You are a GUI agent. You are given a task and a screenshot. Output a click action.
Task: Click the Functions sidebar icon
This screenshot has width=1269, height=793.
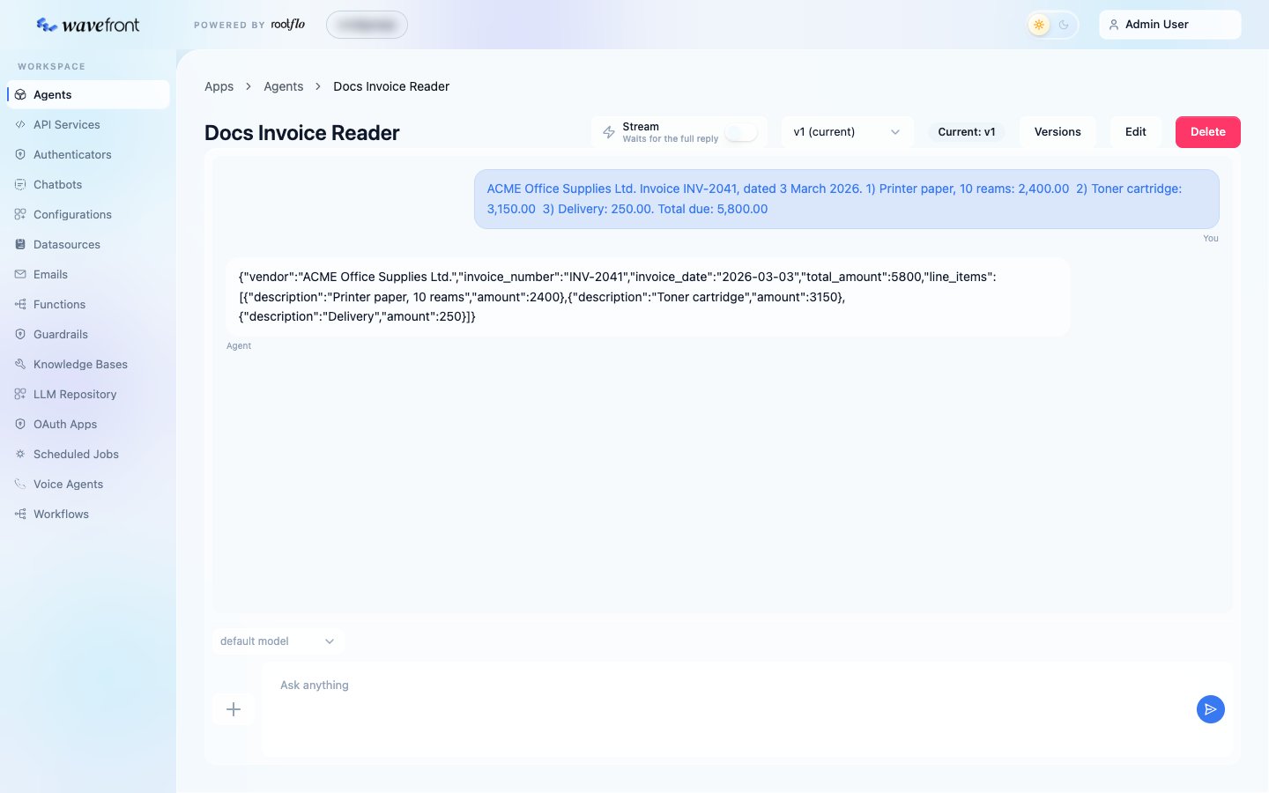[x=20, y=304]
